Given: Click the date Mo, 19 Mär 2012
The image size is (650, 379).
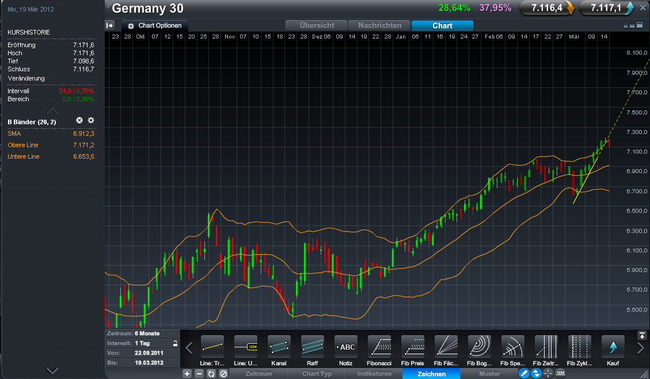Looking at the screenshot, I should click(x=31, y=9).
